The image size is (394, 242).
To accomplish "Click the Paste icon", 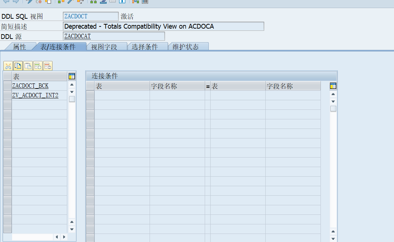I will pyautogui.click(x=28, y=66).
